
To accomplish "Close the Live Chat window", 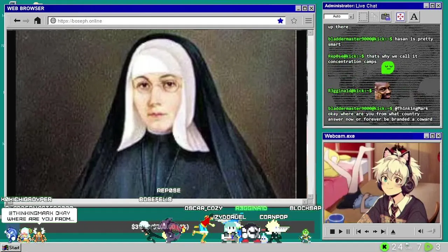I will pos(438,6).
